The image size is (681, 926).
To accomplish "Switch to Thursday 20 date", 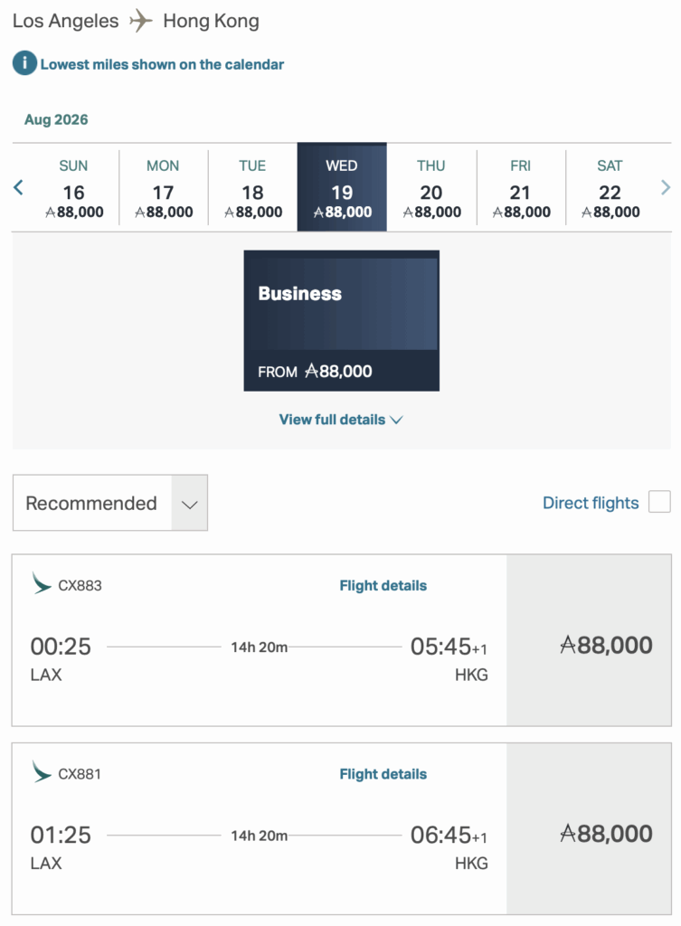I will (x=431, y=188).
